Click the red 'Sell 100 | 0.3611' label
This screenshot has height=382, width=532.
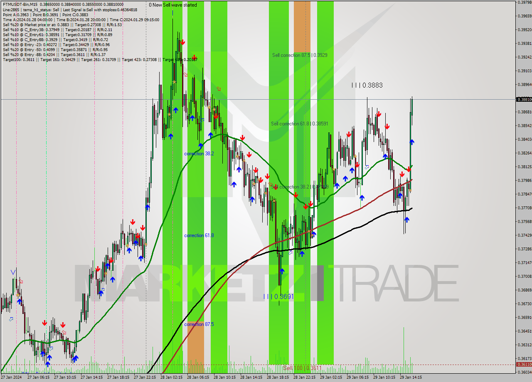tap(302, 368)
